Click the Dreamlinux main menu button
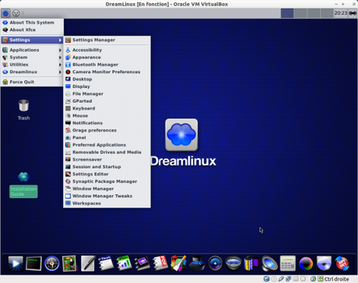 click(5, 13)
